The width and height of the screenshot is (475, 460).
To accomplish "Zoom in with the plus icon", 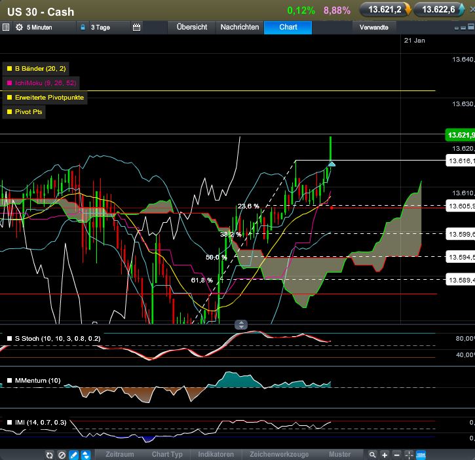I will click(x=385, y=454).
